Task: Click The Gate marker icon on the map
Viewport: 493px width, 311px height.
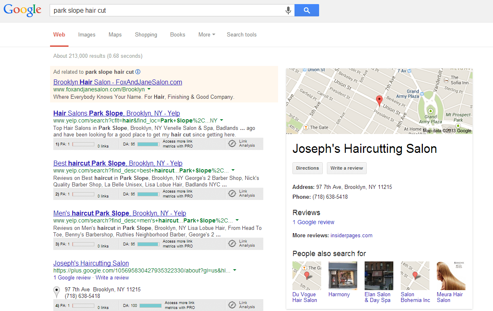Action: pyautogui.click(x=305, y=127)
